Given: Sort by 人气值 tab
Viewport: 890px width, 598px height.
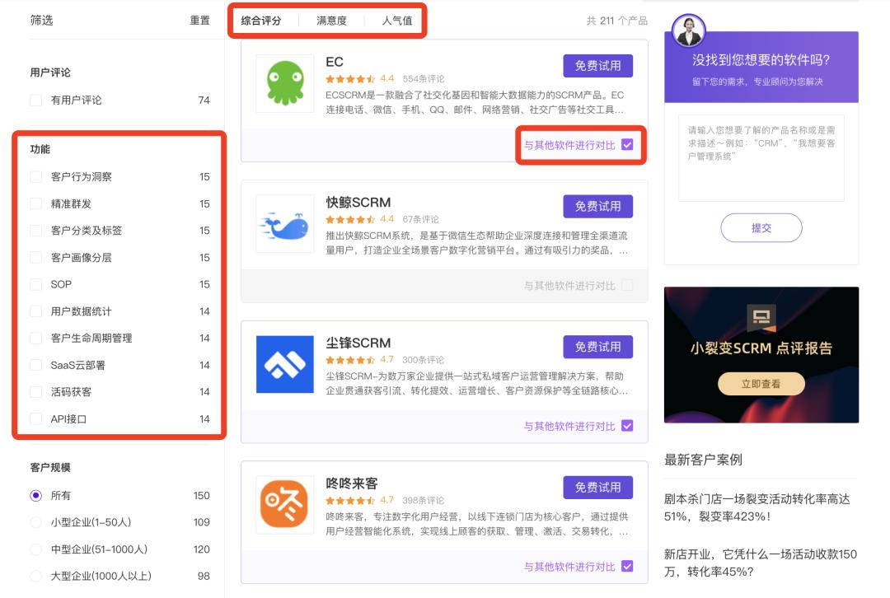Looking at the screenshot, I should (x=397, y=21).
